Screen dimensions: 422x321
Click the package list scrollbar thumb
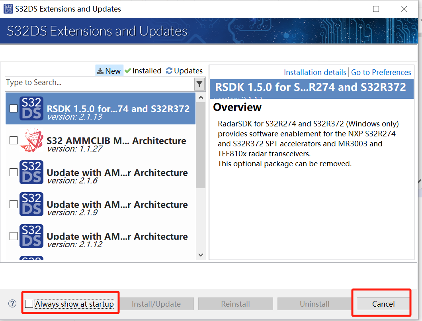pos(201,145)
